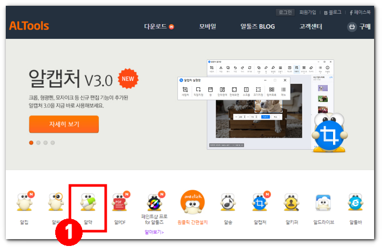Click the 알PDF text label
The height and width of the screenshot is (247, 382).
point(120,222)
